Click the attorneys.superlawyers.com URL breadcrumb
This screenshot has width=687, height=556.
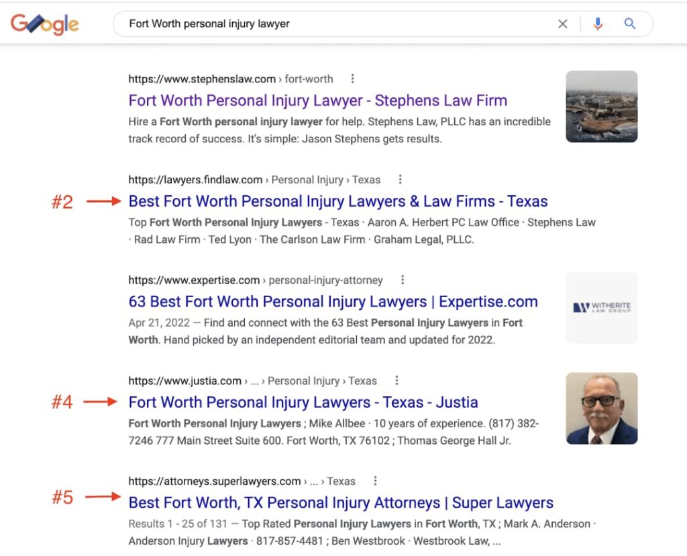point(242,482)
